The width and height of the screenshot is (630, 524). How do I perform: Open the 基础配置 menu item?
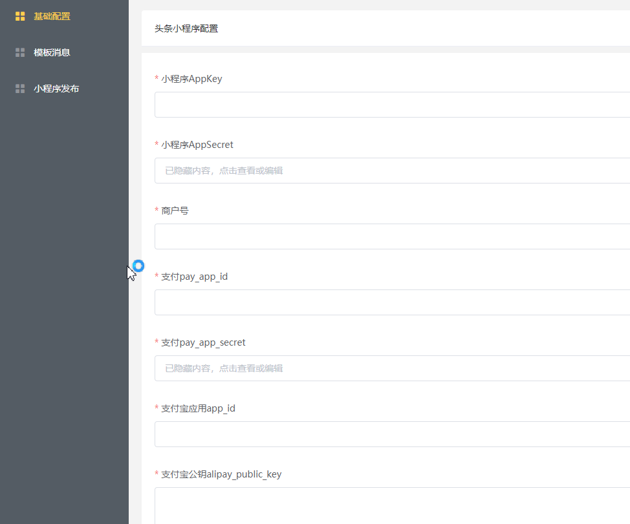pos(64,16)
